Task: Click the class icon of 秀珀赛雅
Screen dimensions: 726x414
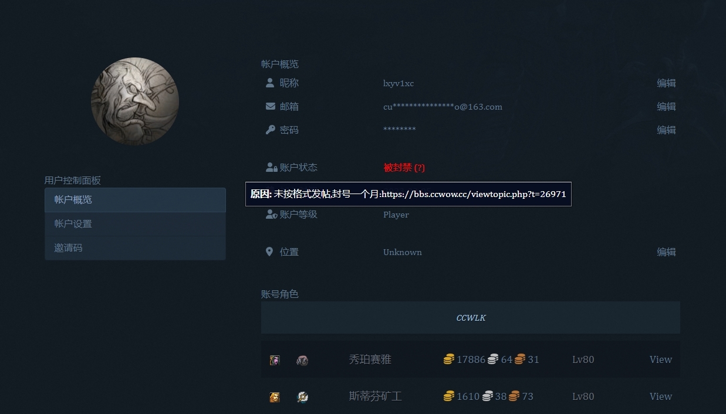Action: point(302,359)
